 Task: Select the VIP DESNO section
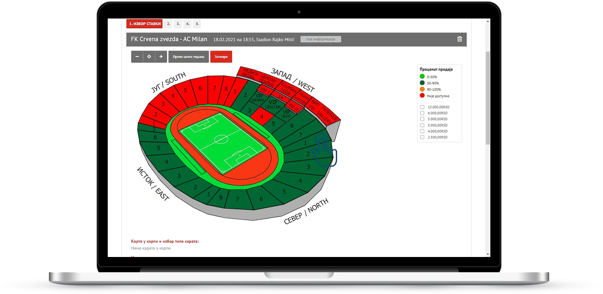[x=258, y=98]
